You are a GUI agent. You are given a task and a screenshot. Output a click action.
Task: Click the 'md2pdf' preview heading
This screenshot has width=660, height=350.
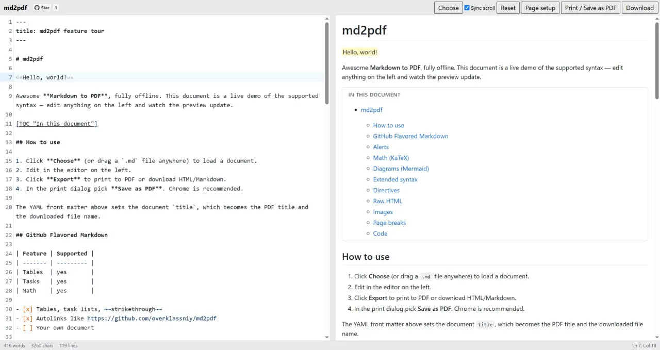pos(364,30)
